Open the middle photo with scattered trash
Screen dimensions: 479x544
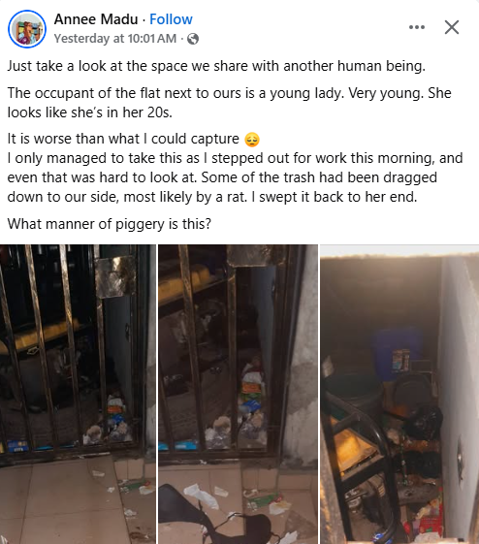click(238, 394)
